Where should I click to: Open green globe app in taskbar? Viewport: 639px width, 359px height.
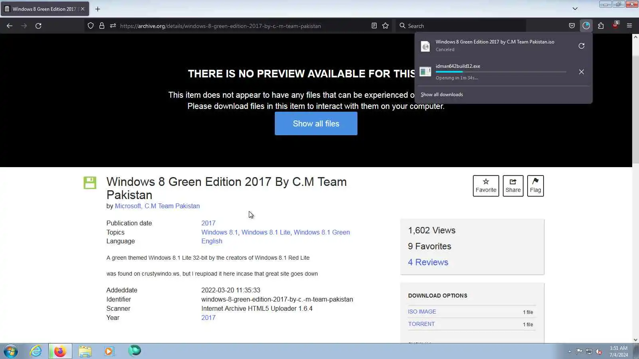(135, 351)
